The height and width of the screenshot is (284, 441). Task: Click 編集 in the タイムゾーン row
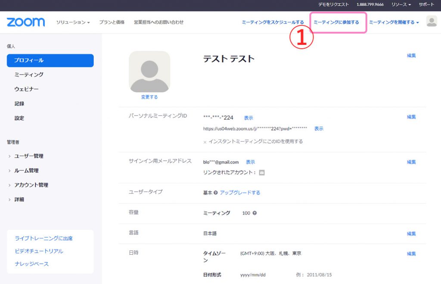pos(411,253)
